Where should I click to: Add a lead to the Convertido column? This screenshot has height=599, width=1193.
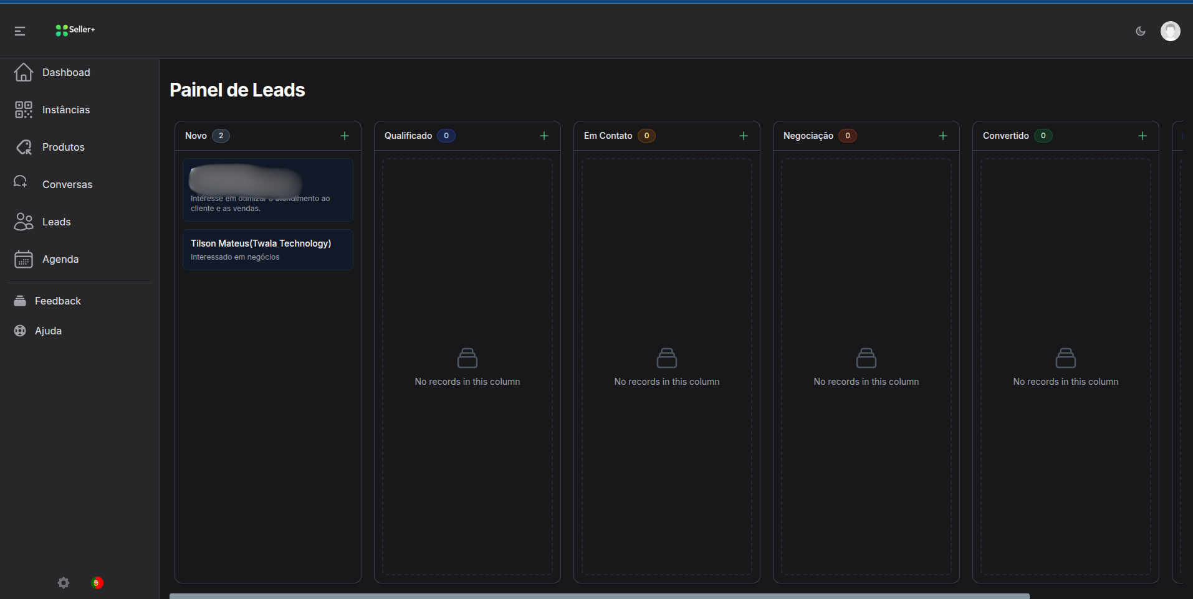tap(1143, 136)
